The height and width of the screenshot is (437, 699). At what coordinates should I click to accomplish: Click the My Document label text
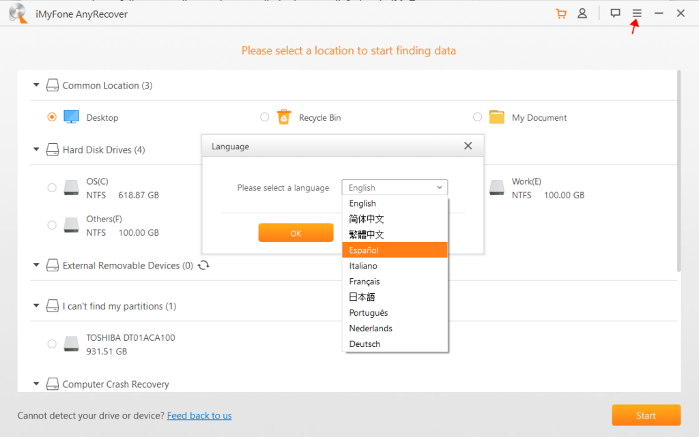[x=539, y=117]
